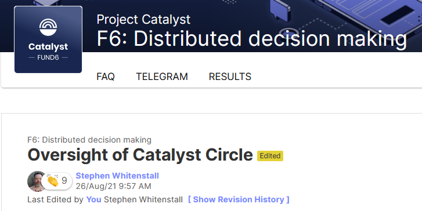The height and width of the screenshot is (211, 422).
Task: Expand Show Revision History
Action: 239,199
